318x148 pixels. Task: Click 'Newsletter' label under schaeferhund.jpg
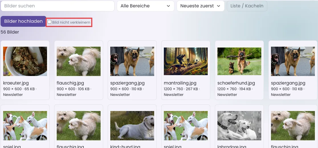point(227,94)
